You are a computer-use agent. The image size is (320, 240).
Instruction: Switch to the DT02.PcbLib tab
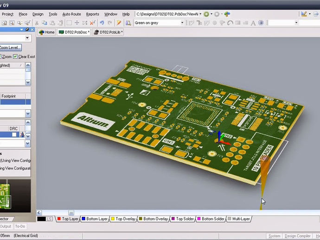108,32
